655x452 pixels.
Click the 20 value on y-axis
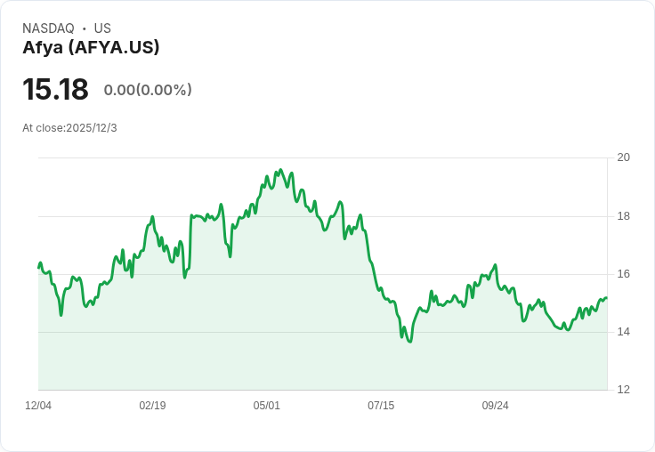tap(624, 157)
